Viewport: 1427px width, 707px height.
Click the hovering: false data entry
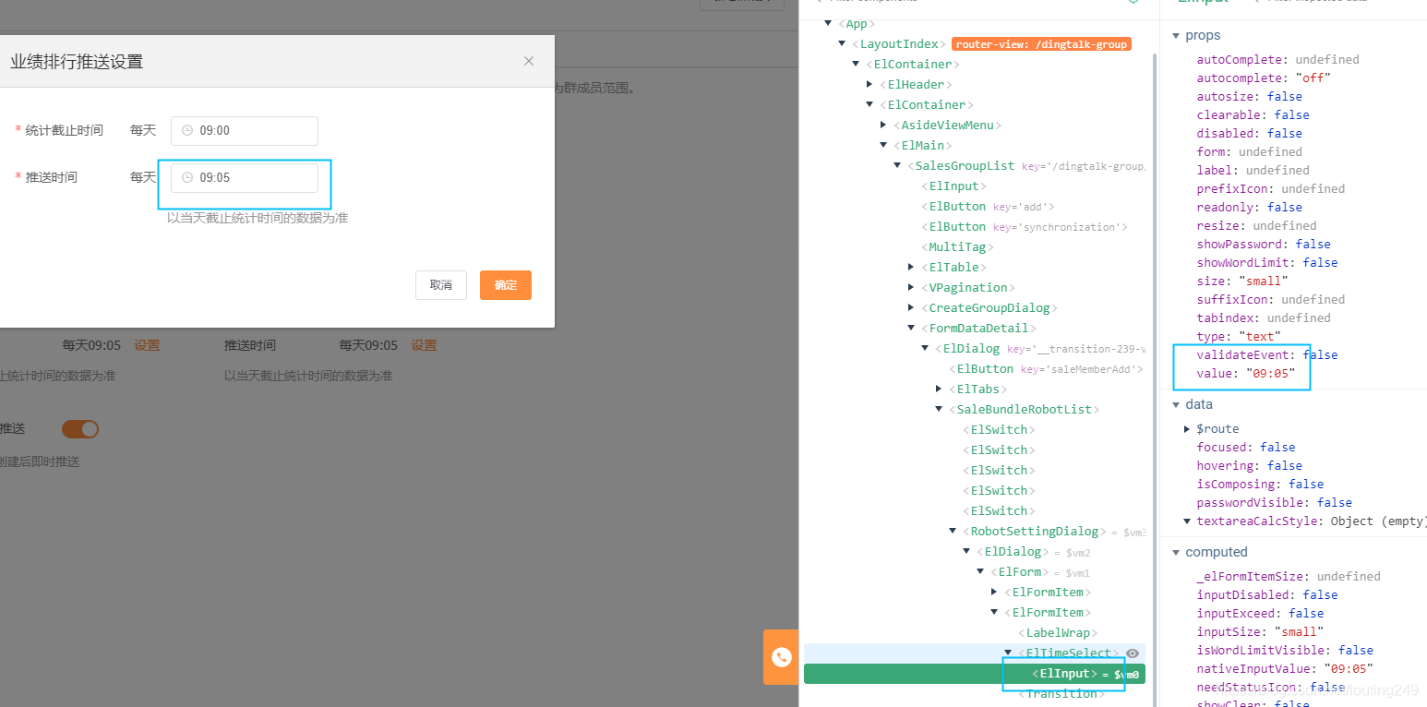(1250, 465)
